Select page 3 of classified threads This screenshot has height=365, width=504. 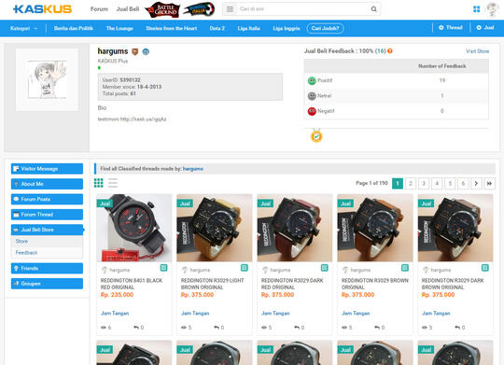click(424, 183)
